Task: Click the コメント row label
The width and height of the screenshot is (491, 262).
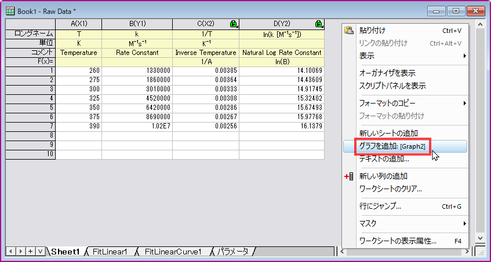Action: 31,53
